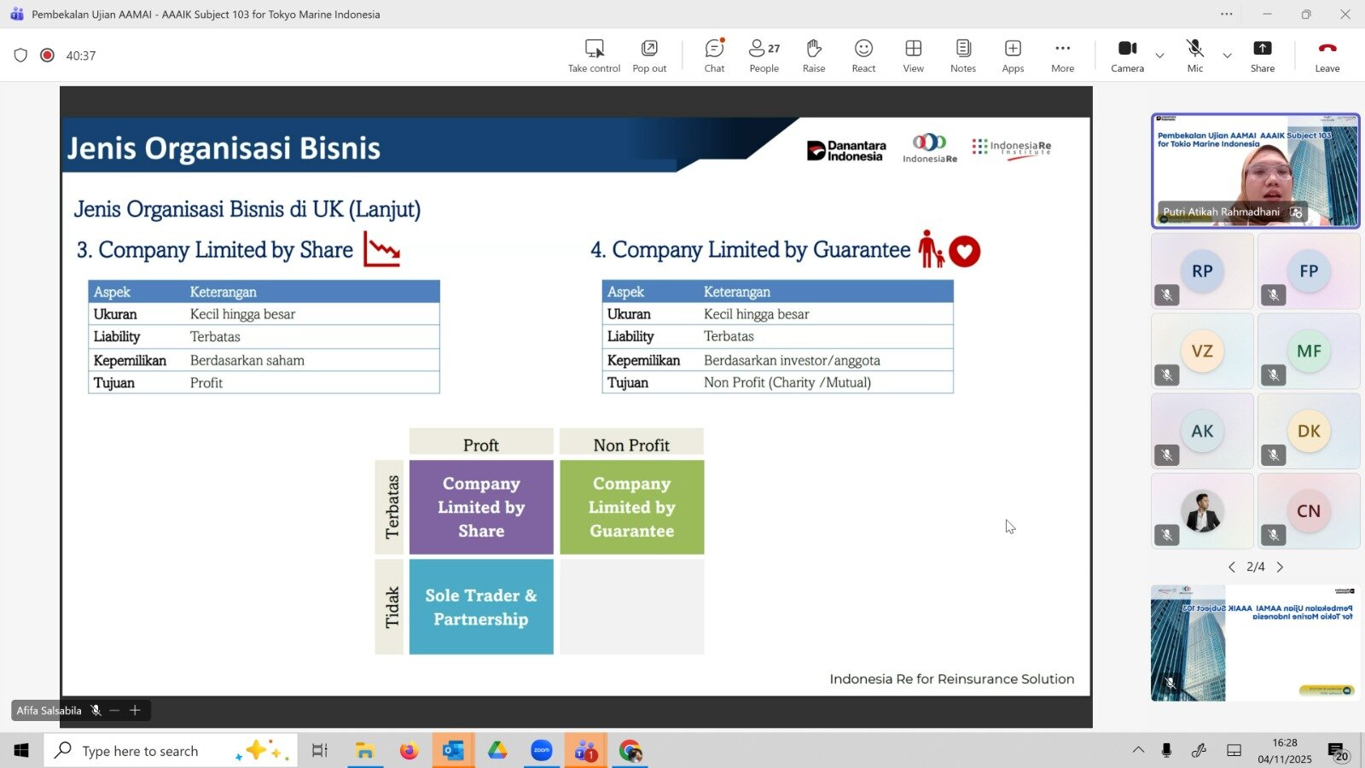Image resolution: width=1365 pixels, height=768 pixels.
Task: Pop out the shared content
Action: (x=649, y=55)
